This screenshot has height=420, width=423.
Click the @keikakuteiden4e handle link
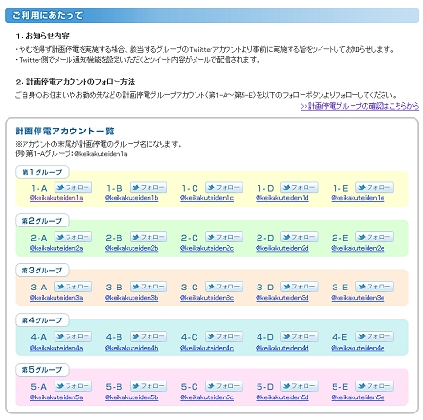(x=358, y=348)
